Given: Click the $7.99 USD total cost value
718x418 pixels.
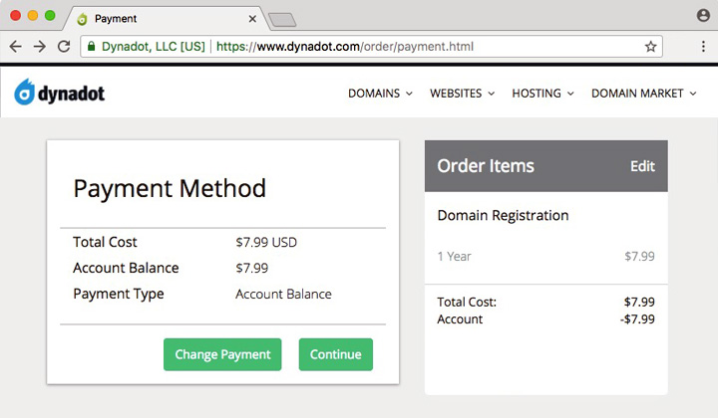Looking at the screenshot, I should (x=266, y=242).
